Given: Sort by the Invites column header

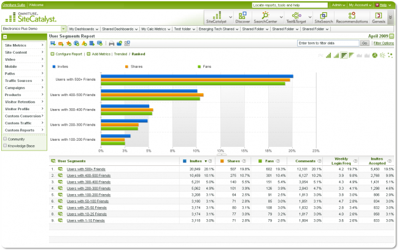Looking at the screenshot, I should click(196, 161).
